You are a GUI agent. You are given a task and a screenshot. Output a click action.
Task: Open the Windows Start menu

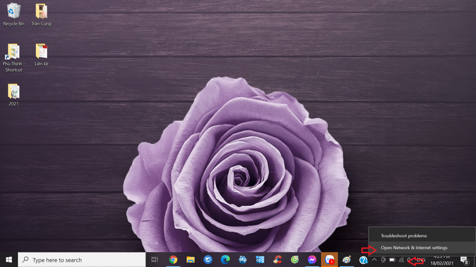click(x=9, y=259)
